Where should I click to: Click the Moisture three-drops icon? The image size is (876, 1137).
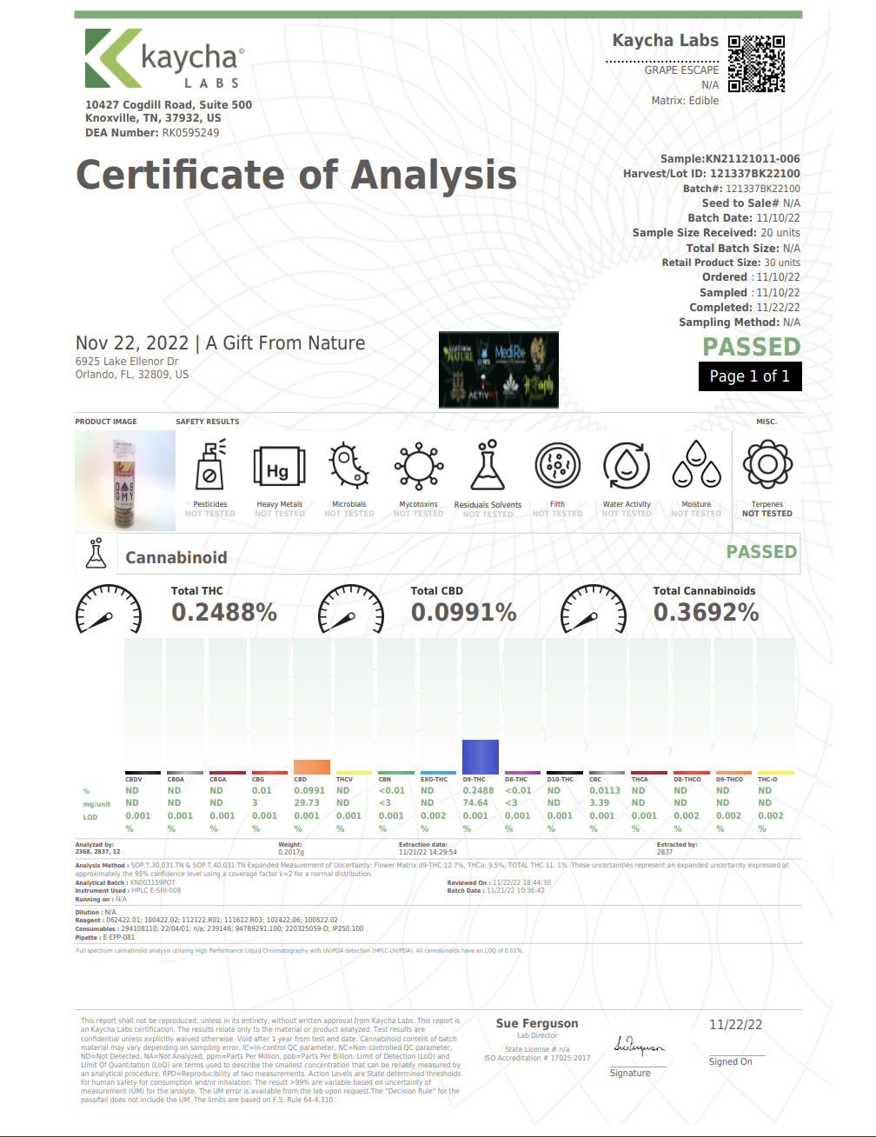click(x=696, y=465)
